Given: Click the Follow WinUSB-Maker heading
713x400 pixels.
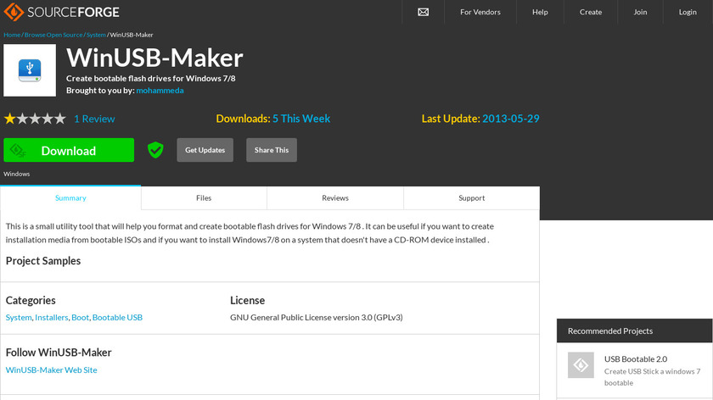Looking at the screenshot, I should click(59, 353).
